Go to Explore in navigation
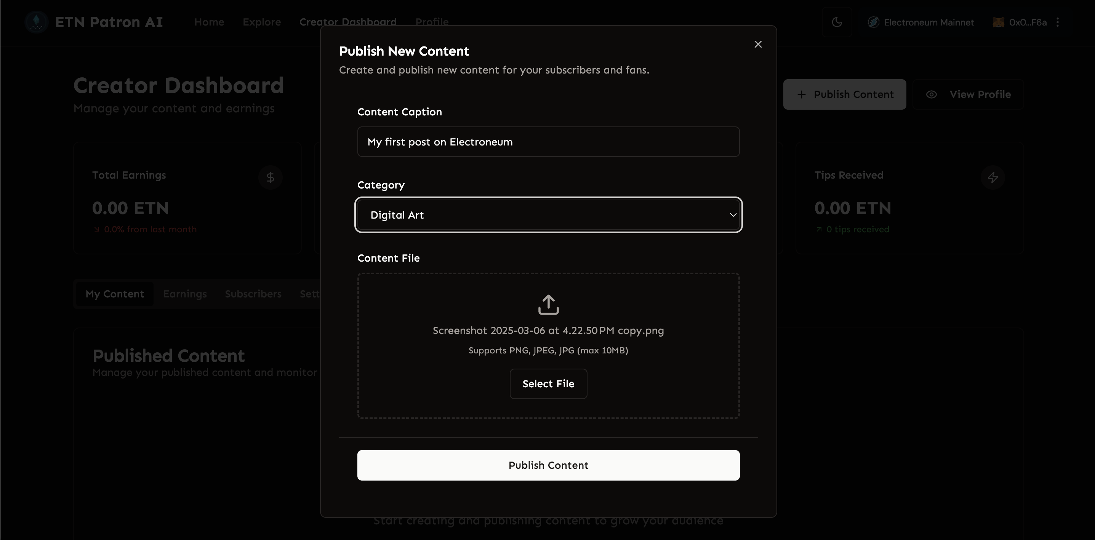 click(x=261, y=22)
